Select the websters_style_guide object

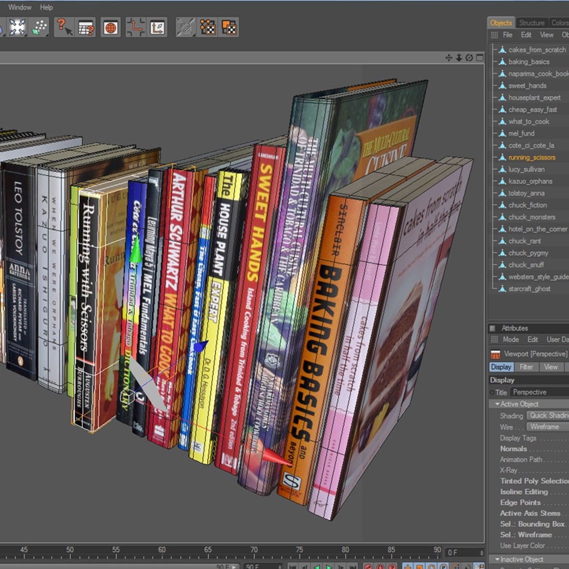pyautogui.click(x=538, y=277)
